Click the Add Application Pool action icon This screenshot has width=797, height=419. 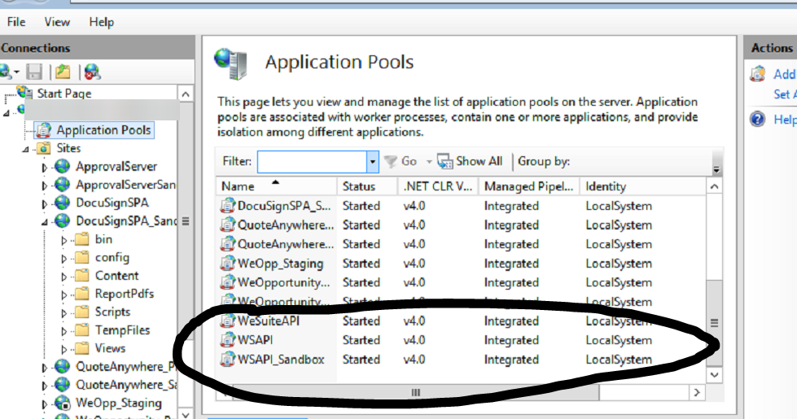[x=757, y=74]
